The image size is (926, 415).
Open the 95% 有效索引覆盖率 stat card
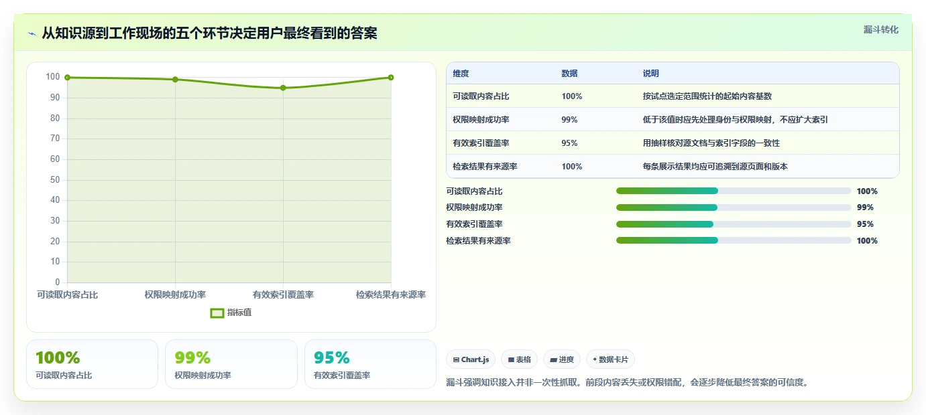coord(370,364)
